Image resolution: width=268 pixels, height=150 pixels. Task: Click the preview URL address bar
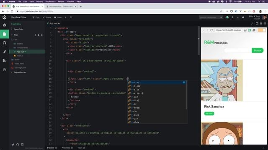pyautogui.click(x=228, y=30)
